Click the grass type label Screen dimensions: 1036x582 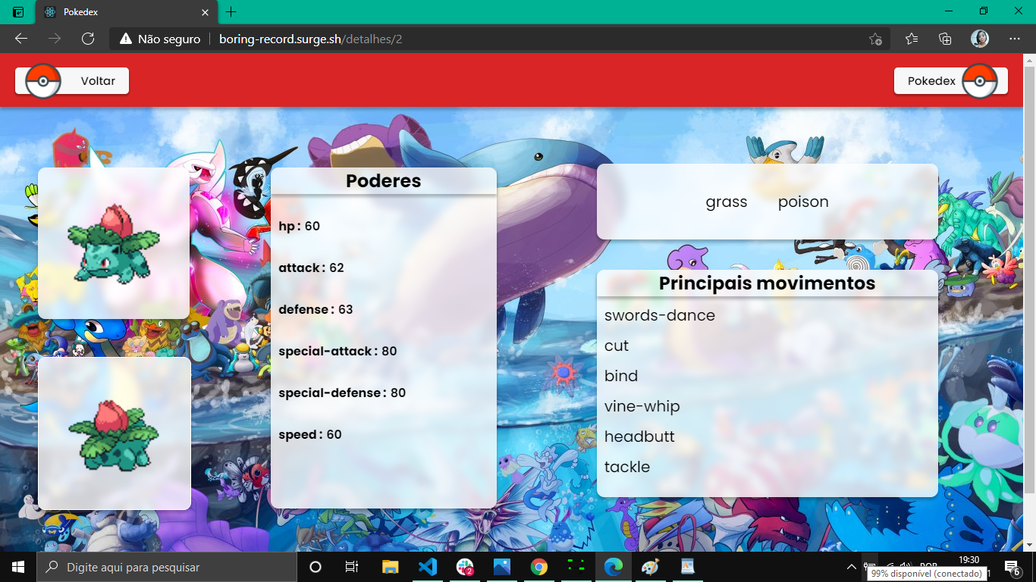[x=726, y=202]
